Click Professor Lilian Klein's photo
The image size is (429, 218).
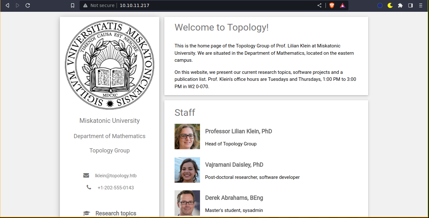(x=187, y=137)
